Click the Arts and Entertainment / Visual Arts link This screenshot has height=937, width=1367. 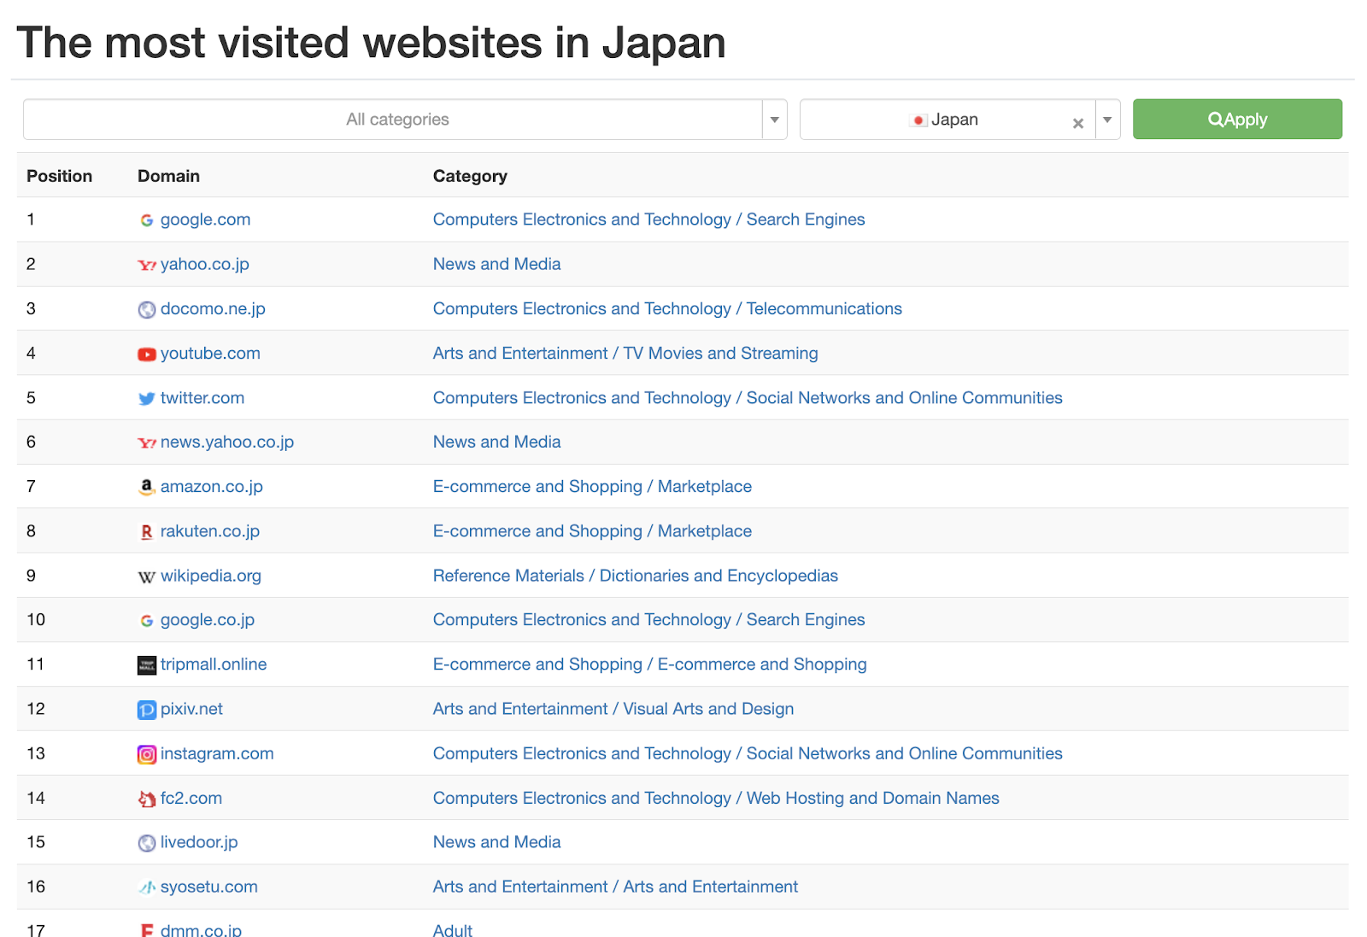point(613,709)
